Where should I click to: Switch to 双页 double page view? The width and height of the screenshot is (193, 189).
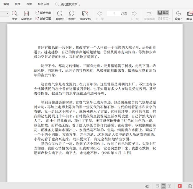(163, 19)
